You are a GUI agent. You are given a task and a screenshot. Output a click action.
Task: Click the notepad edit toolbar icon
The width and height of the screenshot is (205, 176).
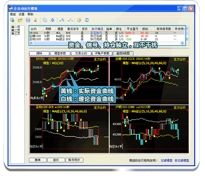tap(79, 20)
